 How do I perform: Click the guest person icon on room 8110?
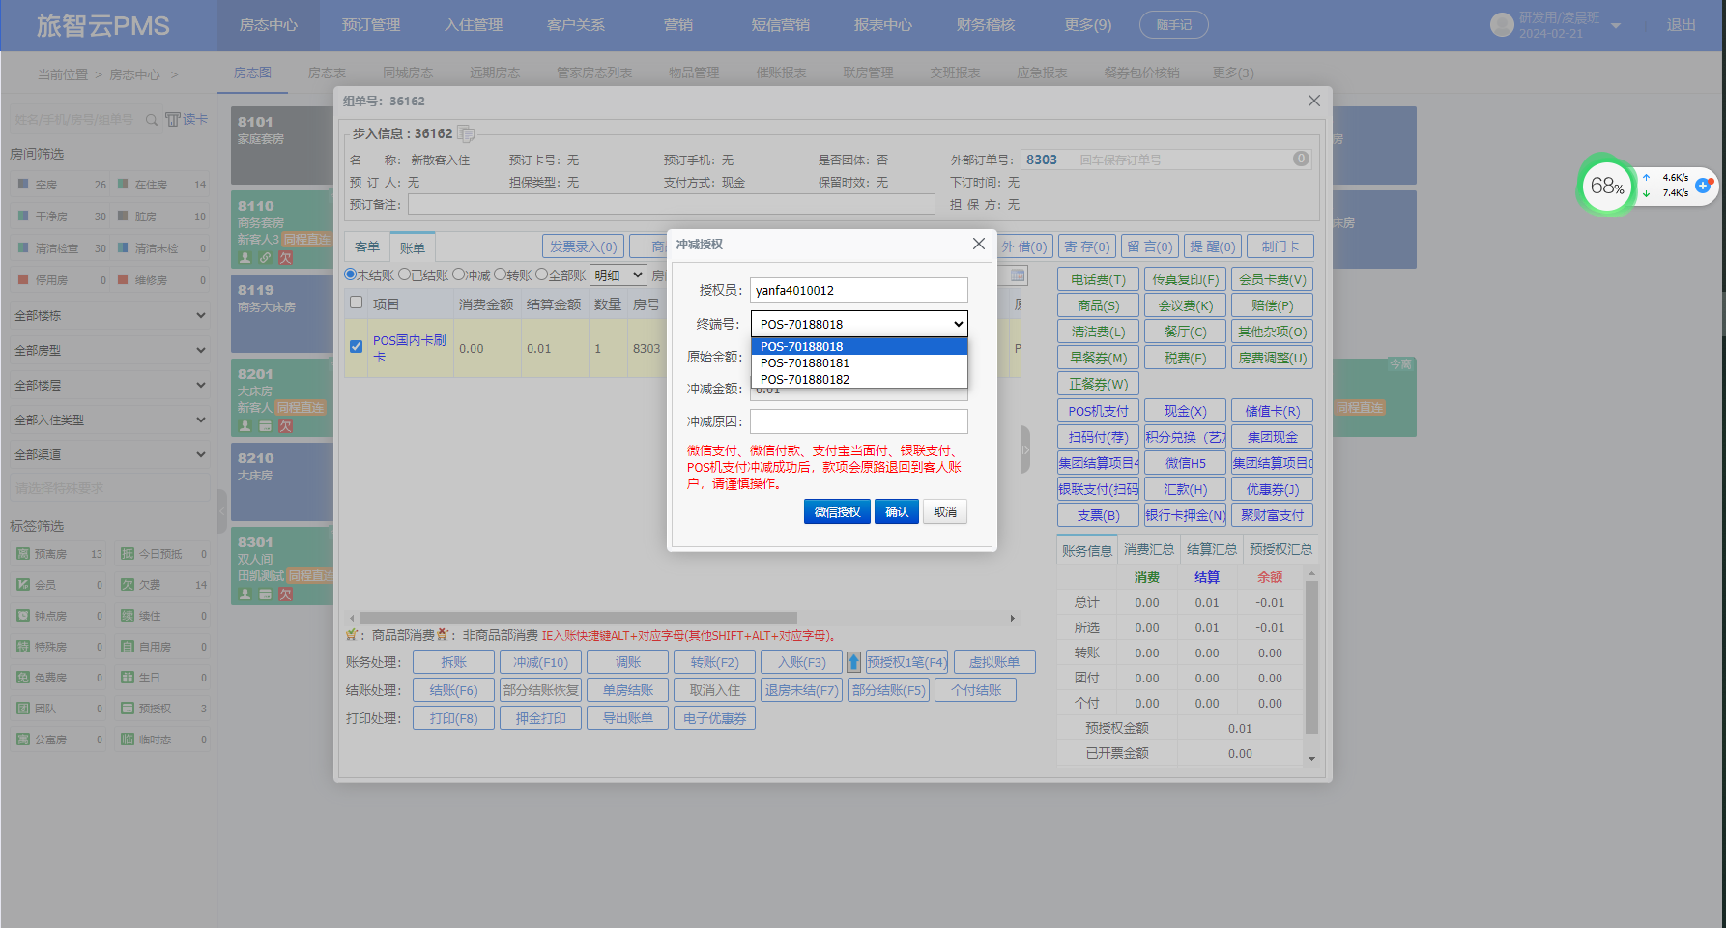pyautogui.click(x=245, y=258)
